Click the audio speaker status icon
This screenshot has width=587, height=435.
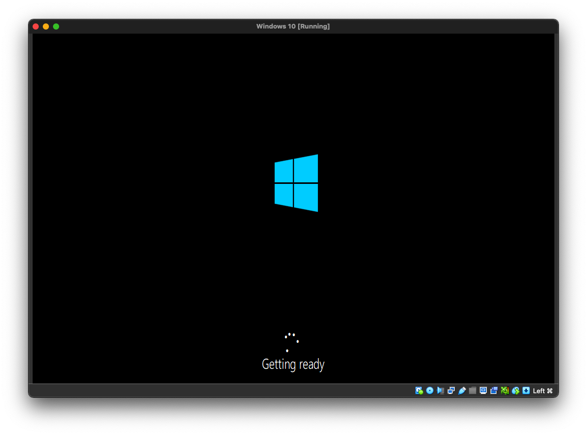point(440,391)
